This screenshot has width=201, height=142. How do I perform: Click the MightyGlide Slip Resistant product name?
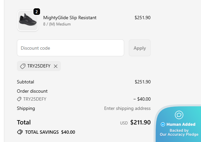click(70, 18)
